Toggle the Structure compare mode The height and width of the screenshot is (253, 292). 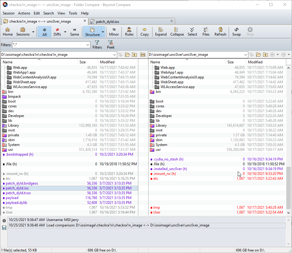click(x=93, y=32)
